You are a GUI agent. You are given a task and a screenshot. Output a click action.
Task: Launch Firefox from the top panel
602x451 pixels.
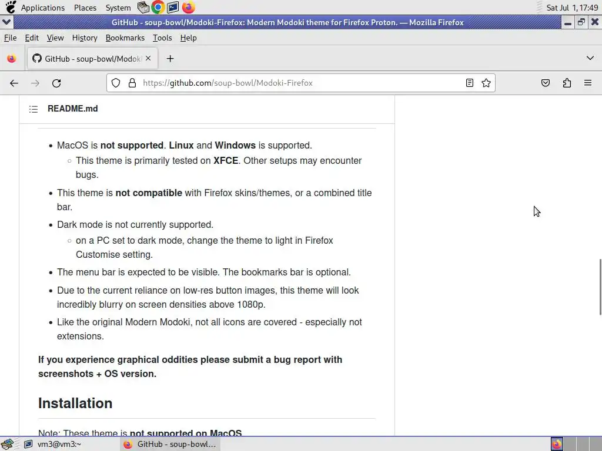[x=188, y=7]
